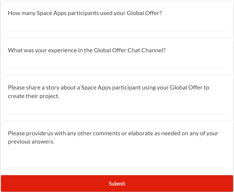Click the 'previous answers.' line of text
This screenshot has height=192, width=234.
[31, 142]
